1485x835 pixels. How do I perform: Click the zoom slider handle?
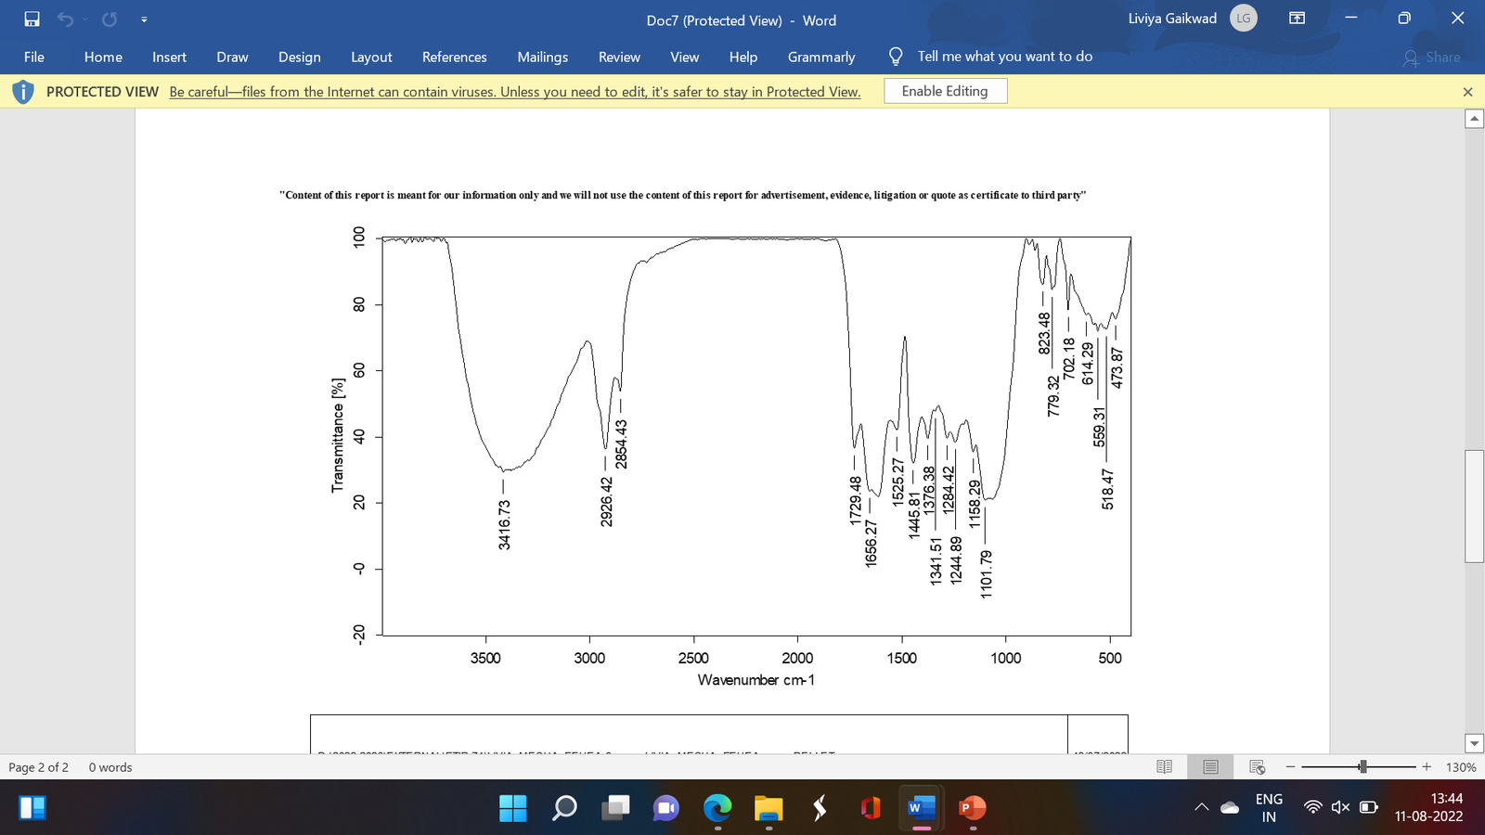click(1362, 766)
